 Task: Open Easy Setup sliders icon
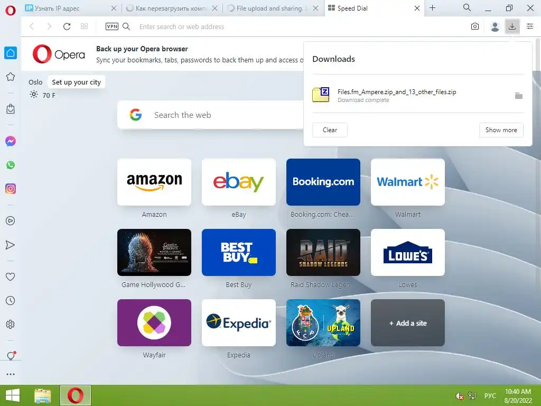pyautogui.click(x=530, y=26)
